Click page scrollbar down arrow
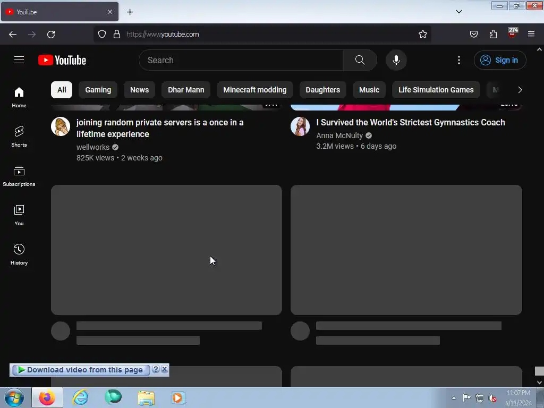The height and width of the screenshot is (408, 544). 539,382
